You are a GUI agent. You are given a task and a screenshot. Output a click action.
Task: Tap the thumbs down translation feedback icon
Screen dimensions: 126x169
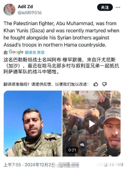104,84
